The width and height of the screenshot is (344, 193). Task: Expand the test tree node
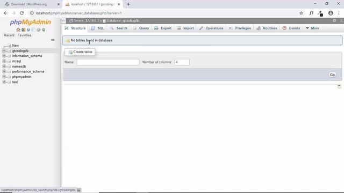click(4, 82)
